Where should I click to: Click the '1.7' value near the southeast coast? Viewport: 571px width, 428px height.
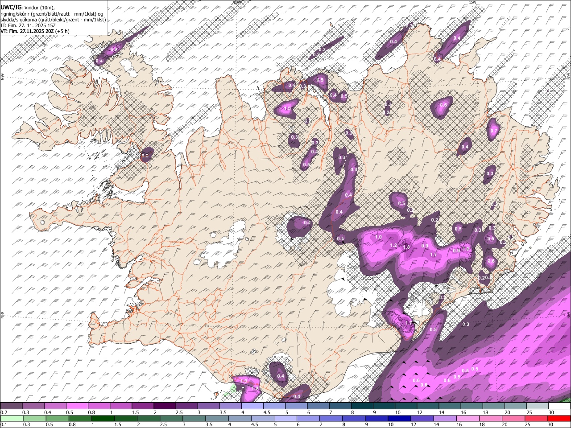point(409,323)
